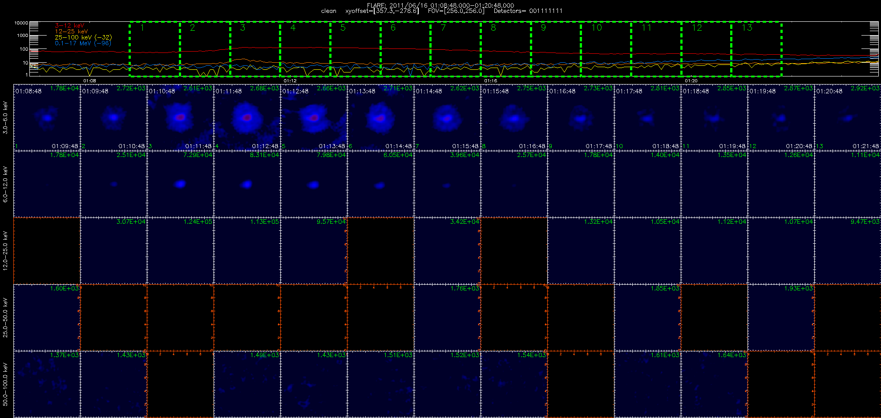Click the '1.11E+04' peak value text
Viewport: 881px width, 418px height.
pyautogui.click(x=865, y=155)
